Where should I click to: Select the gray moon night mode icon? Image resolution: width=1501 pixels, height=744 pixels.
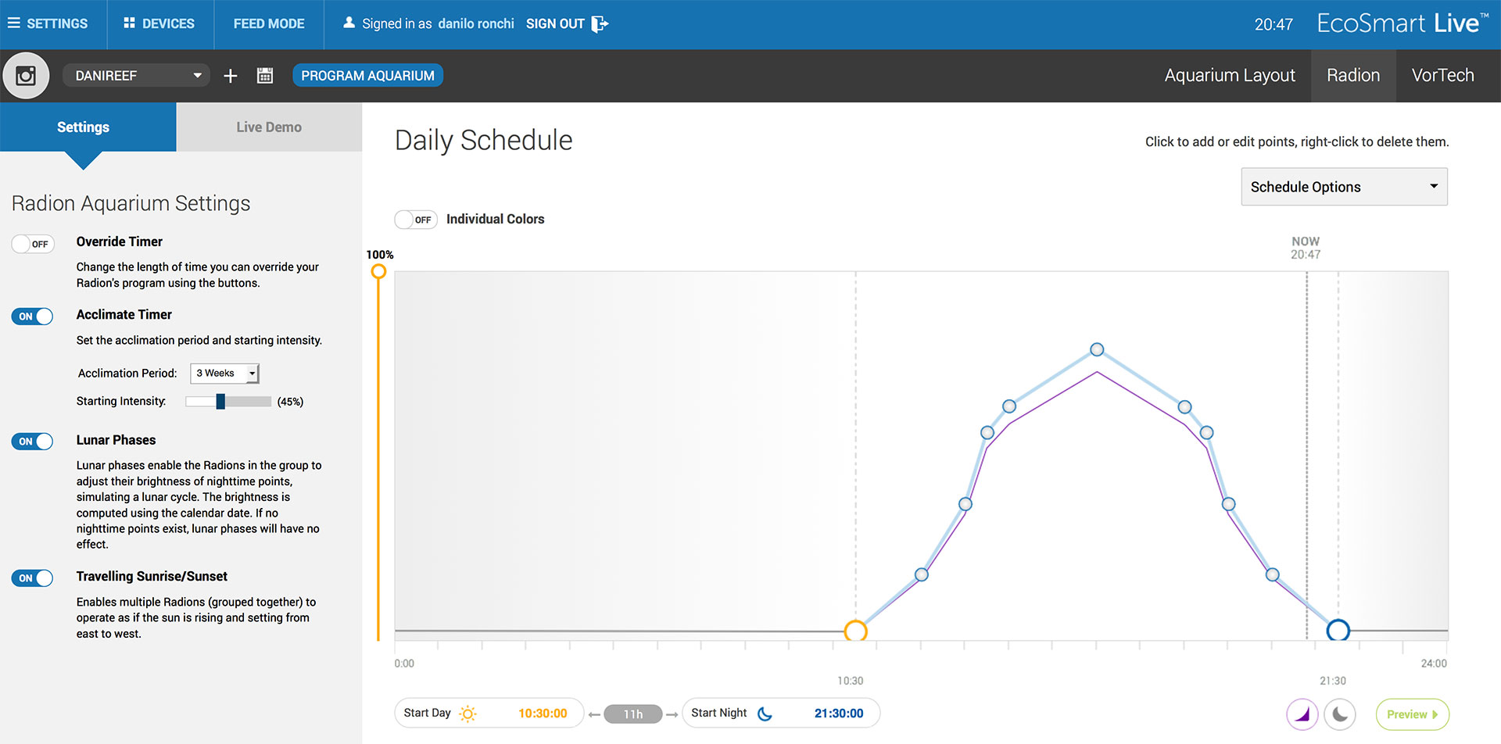tap(1340, 714)
